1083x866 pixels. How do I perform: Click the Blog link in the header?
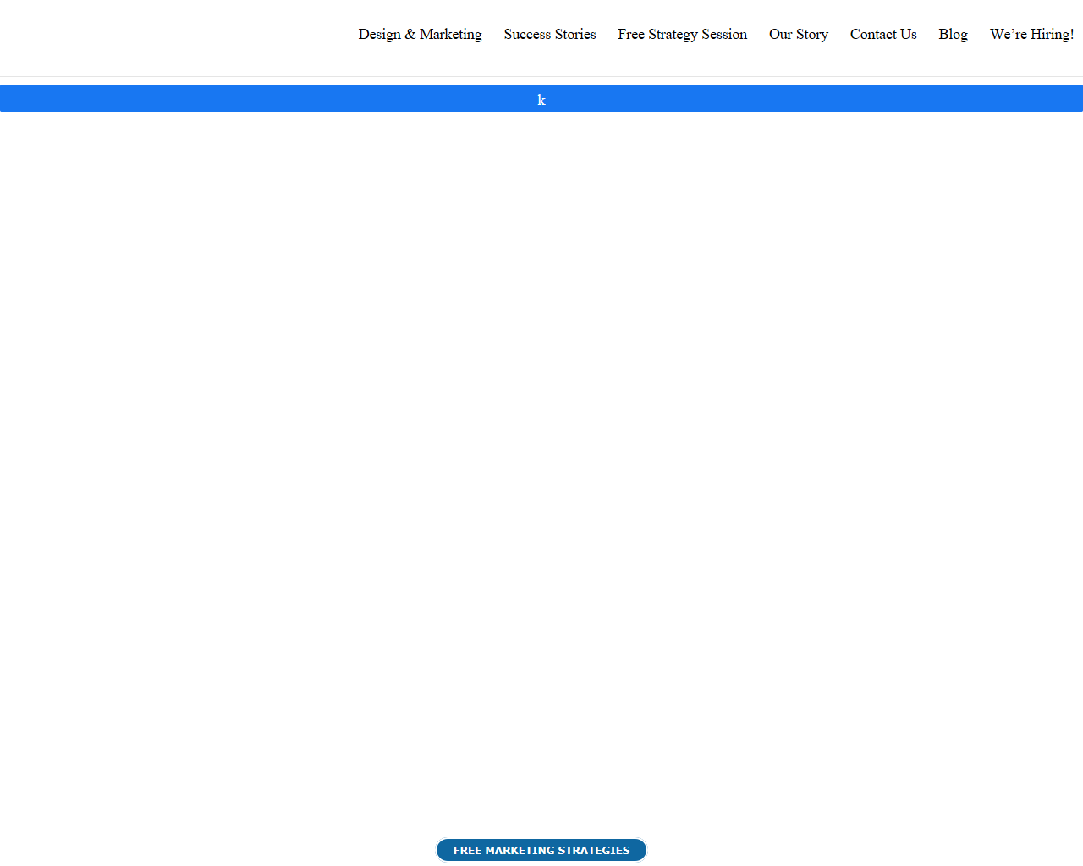coord(953,34)
